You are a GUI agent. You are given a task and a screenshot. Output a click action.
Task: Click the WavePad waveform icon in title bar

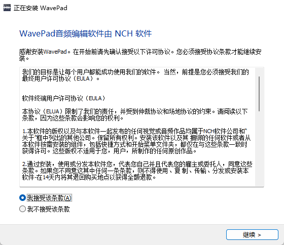pyautogui.click(x=7, y=8)
